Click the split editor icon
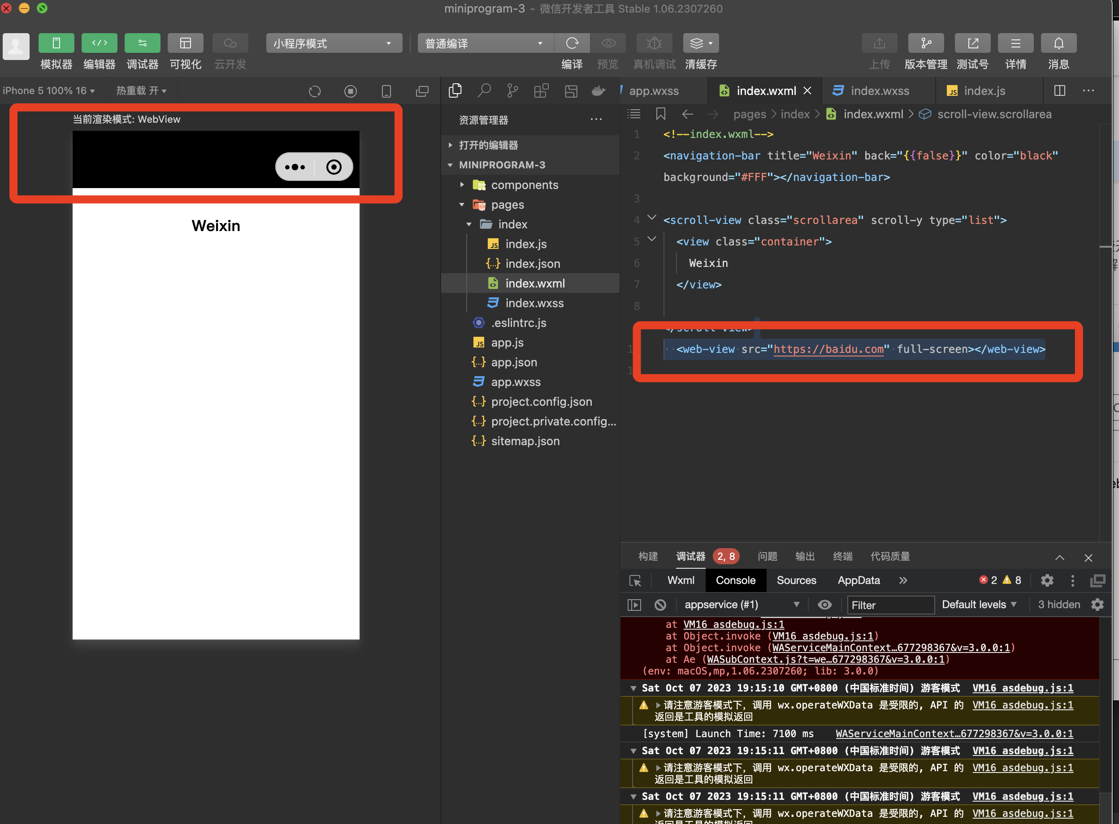 [x=1059, y=91]
